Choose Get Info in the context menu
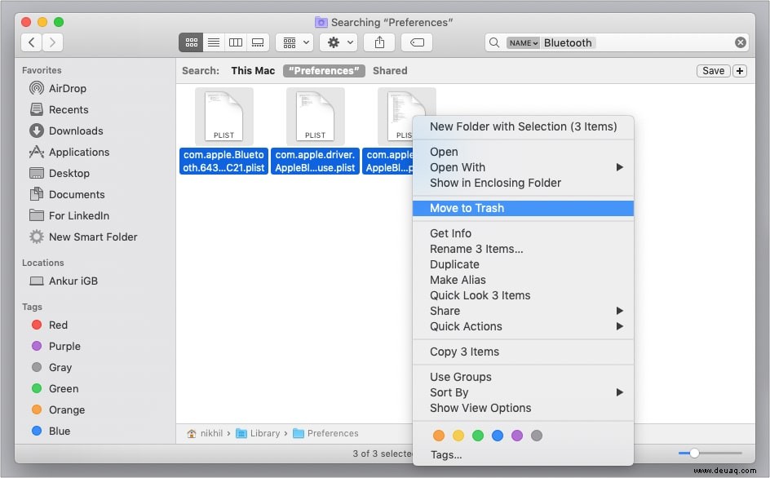Viewport: 770px width, 478px height. click(523, 233)
